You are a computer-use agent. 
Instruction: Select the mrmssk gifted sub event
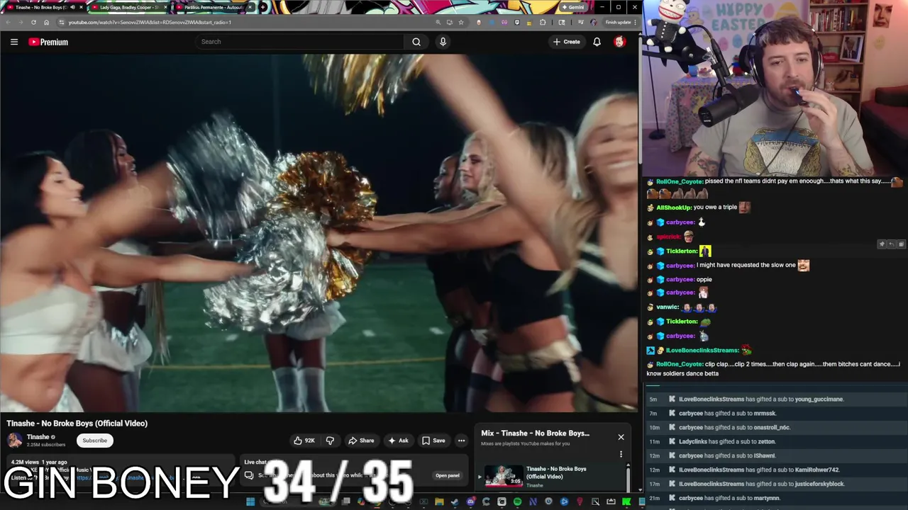coord(775,413)
